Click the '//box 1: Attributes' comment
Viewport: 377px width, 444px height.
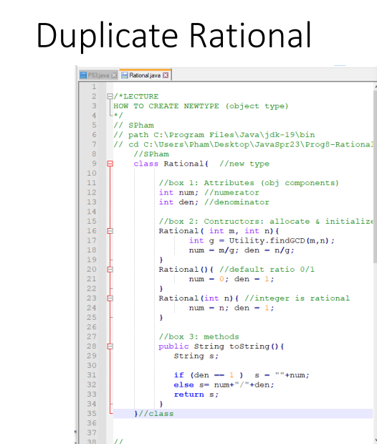click(206, 183)
